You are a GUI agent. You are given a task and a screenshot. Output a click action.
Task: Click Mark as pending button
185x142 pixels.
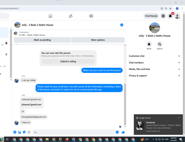click(42, 40)
